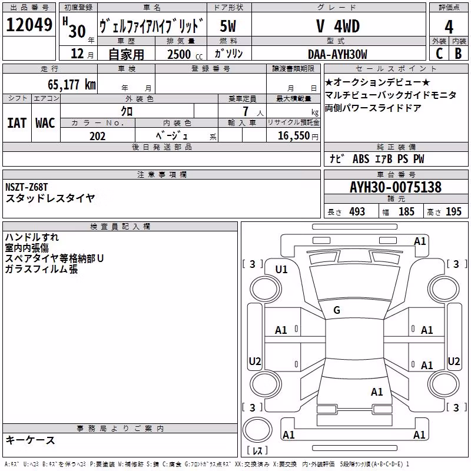Select height value 195
Viewport: 471px width, 471px height.
click(x=453, y=211)
